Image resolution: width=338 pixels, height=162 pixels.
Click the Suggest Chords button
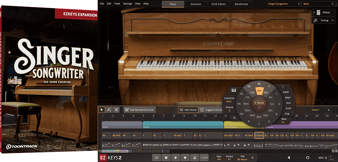coord(211,110)
